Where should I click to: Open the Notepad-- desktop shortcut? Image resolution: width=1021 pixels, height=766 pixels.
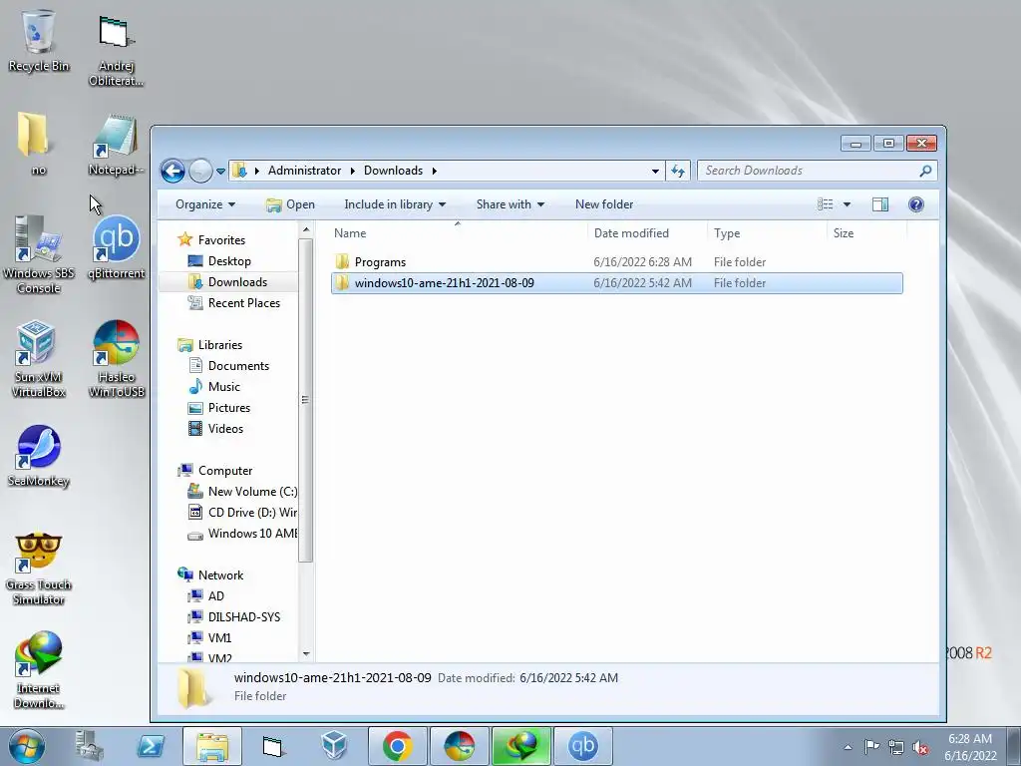pyautogui.click(x=116, y=145)
